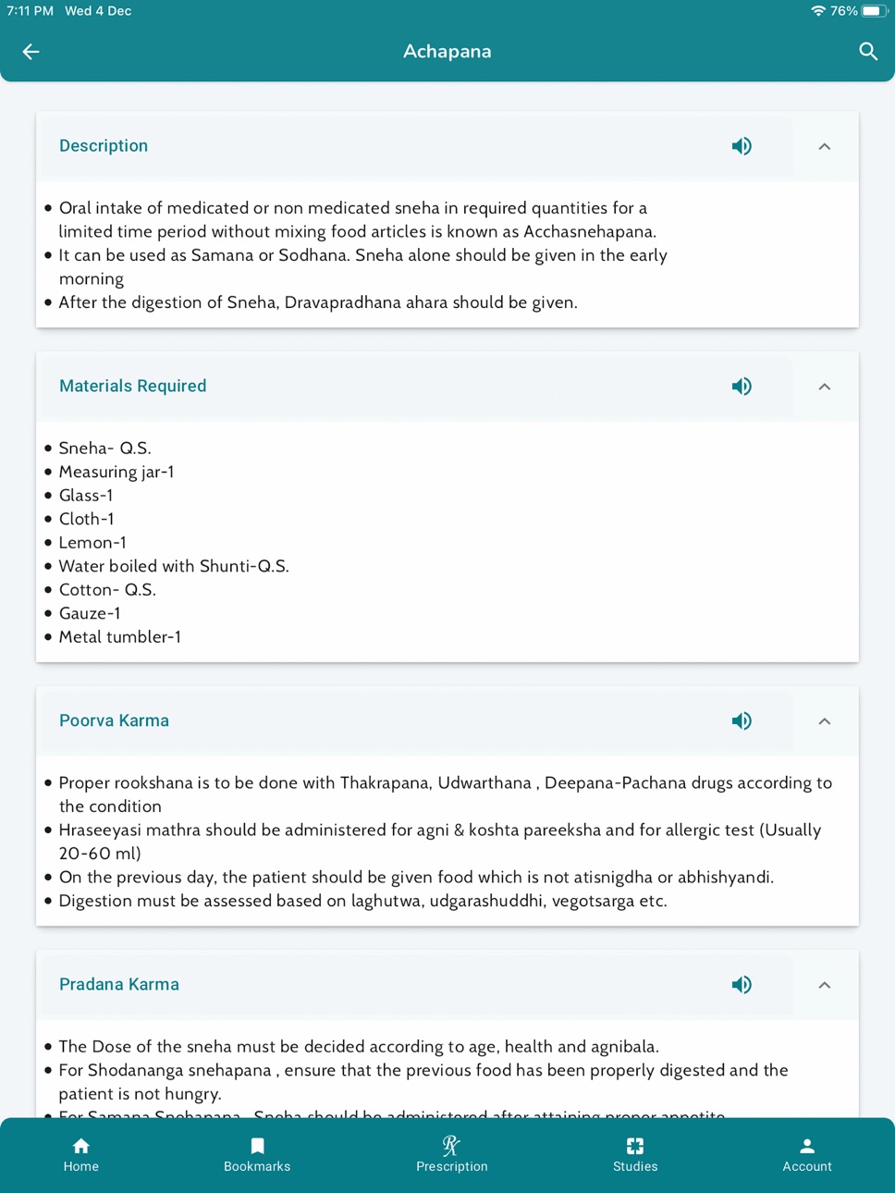This screenshot has height=1193, width=895.
Task: Open the Prescription tab
Action: coord(451,1155)
